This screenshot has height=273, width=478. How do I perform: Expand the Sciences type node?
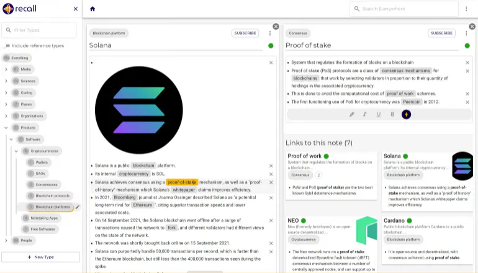coord(6,81)
